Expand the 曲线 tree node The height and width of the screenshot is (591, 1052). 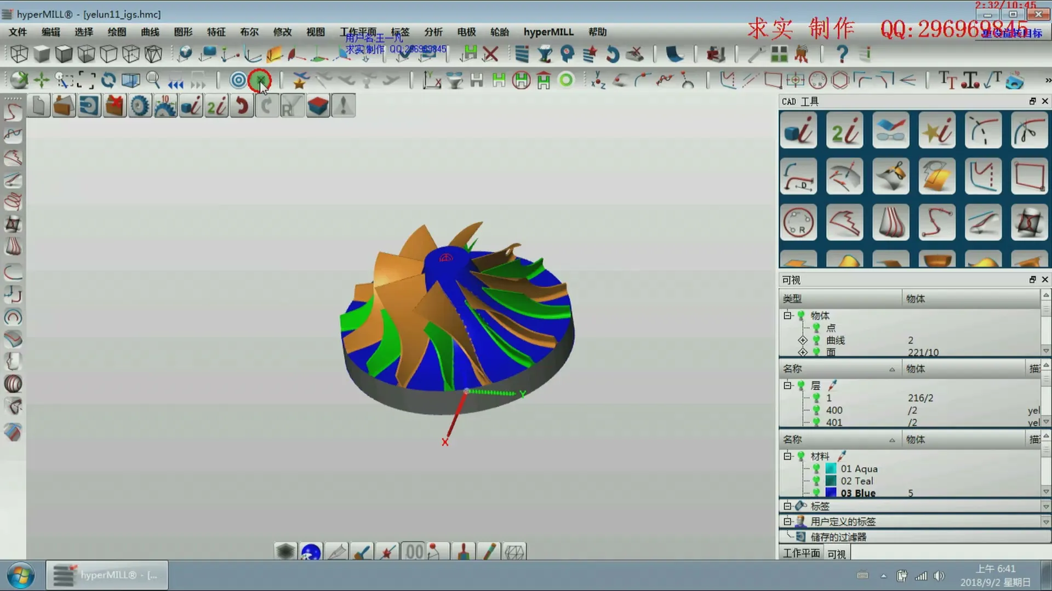[803, 340]
